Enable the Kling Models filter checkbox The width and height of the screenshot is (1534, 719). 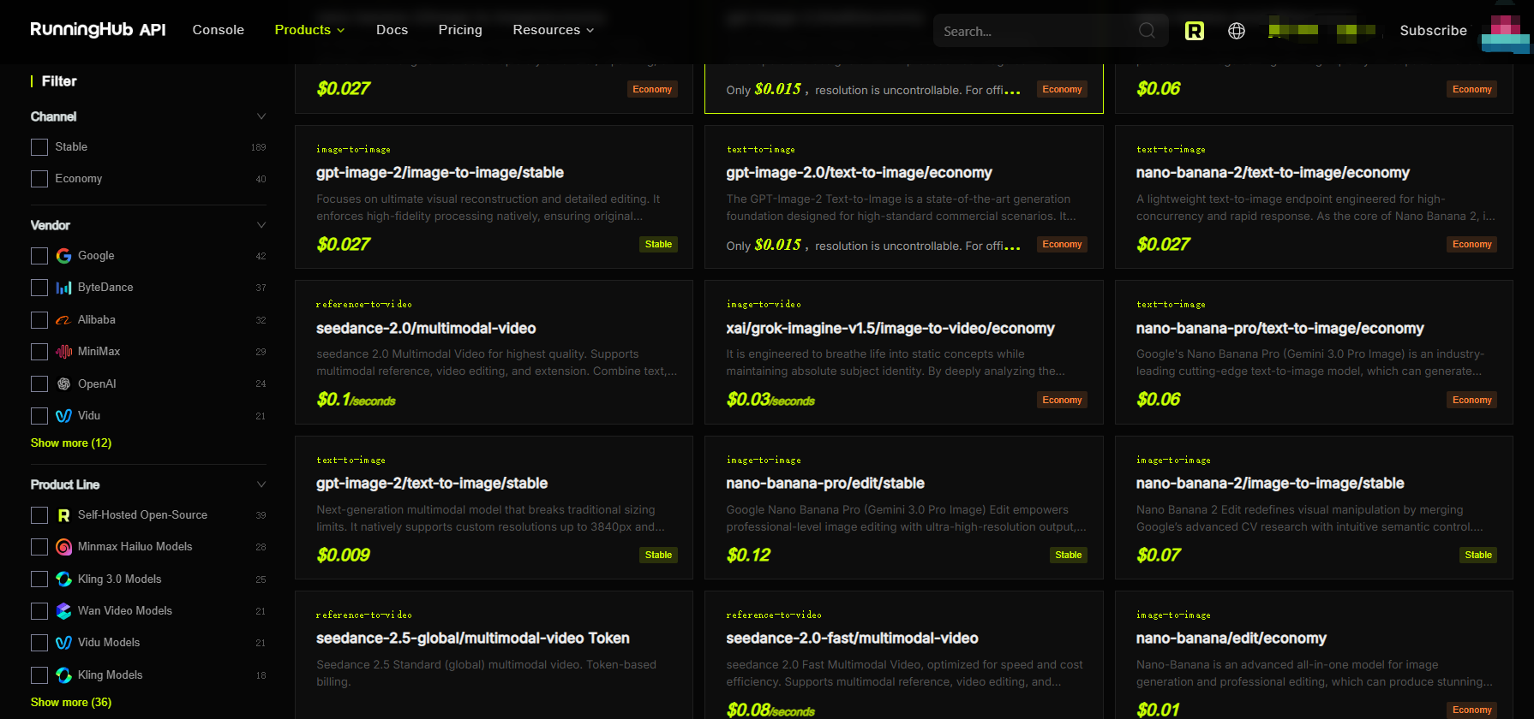[39, 675]
